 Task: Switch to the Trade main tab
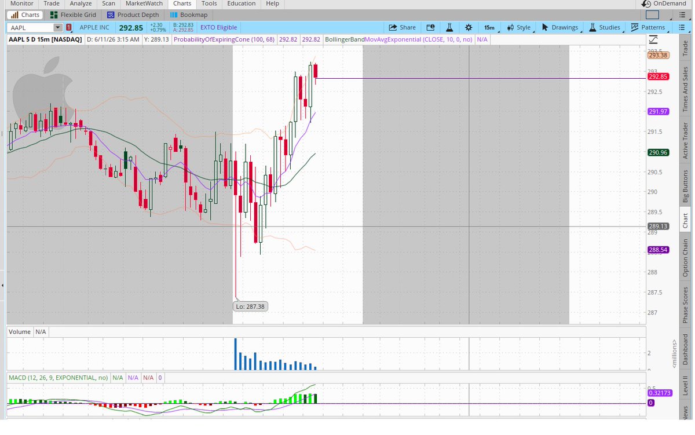click(52, 3)
